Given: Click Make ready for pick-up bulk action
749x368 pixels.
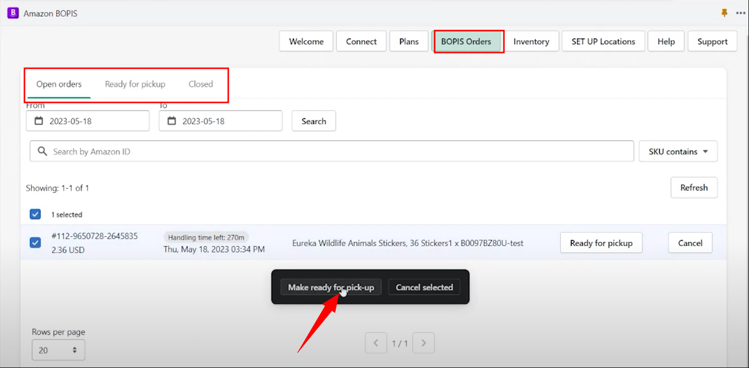Looking at the screenshot, I should point(331,287).
